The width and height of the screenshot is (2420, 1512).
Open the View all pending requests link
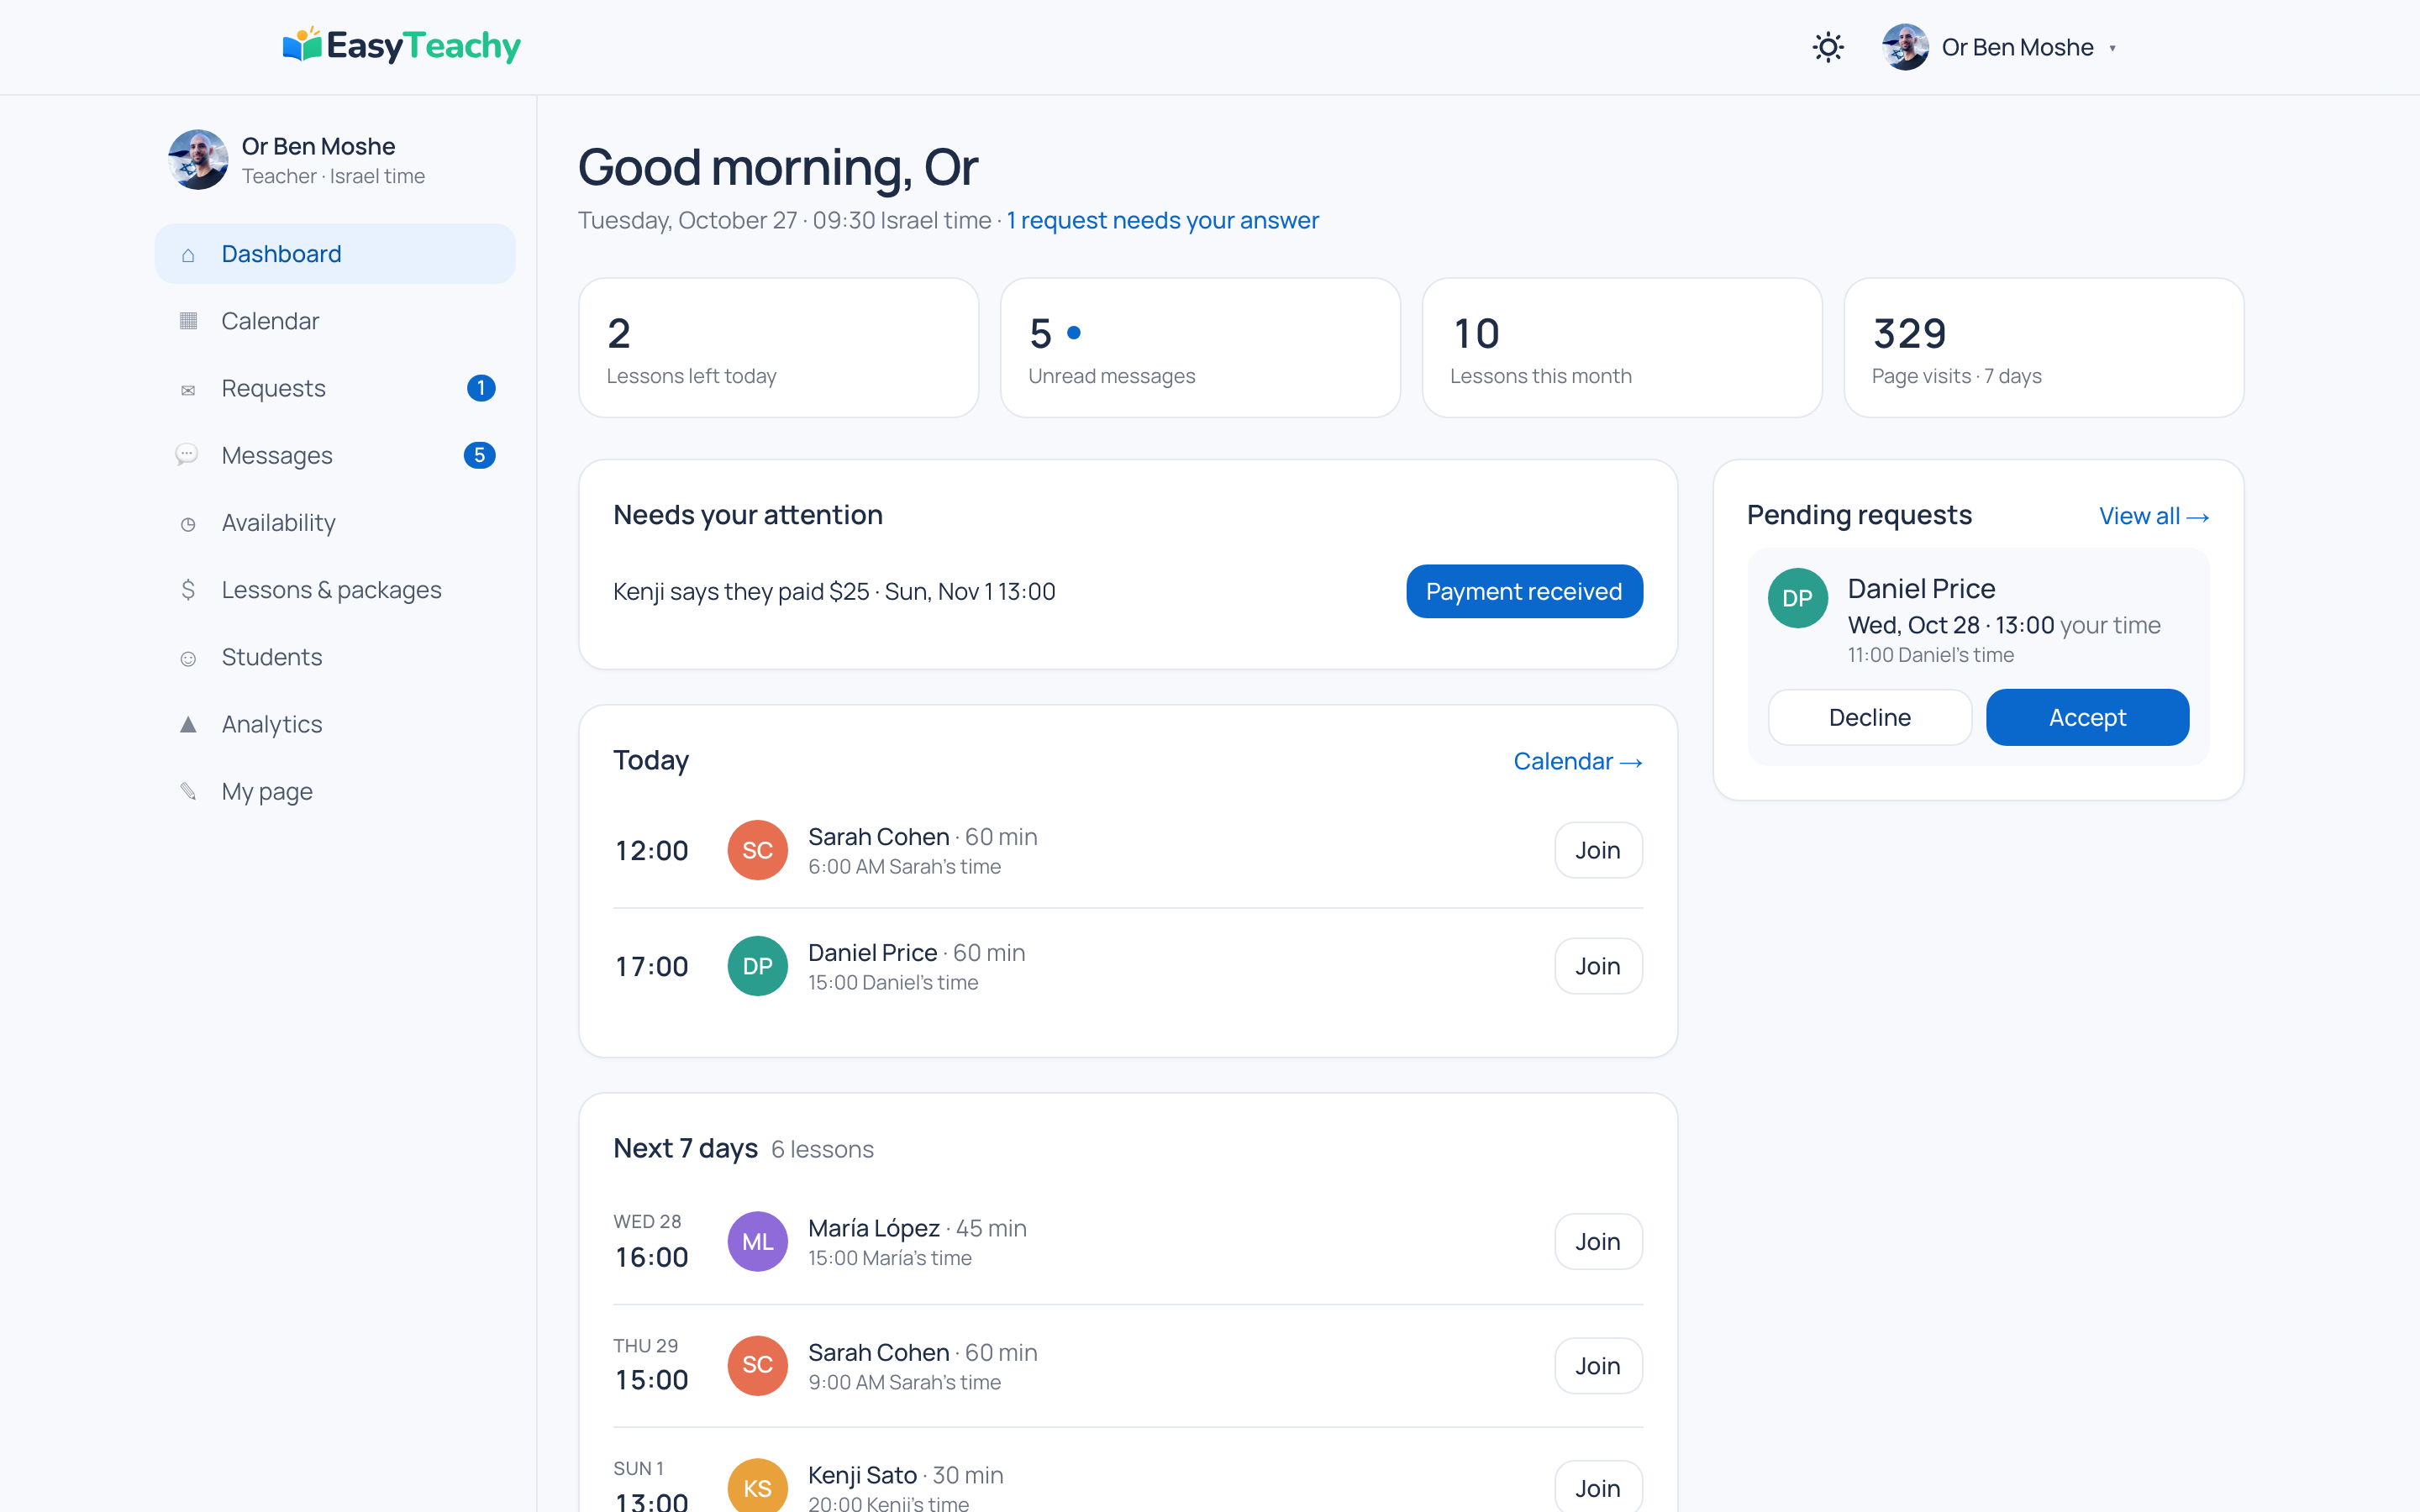coord(2153,516)
